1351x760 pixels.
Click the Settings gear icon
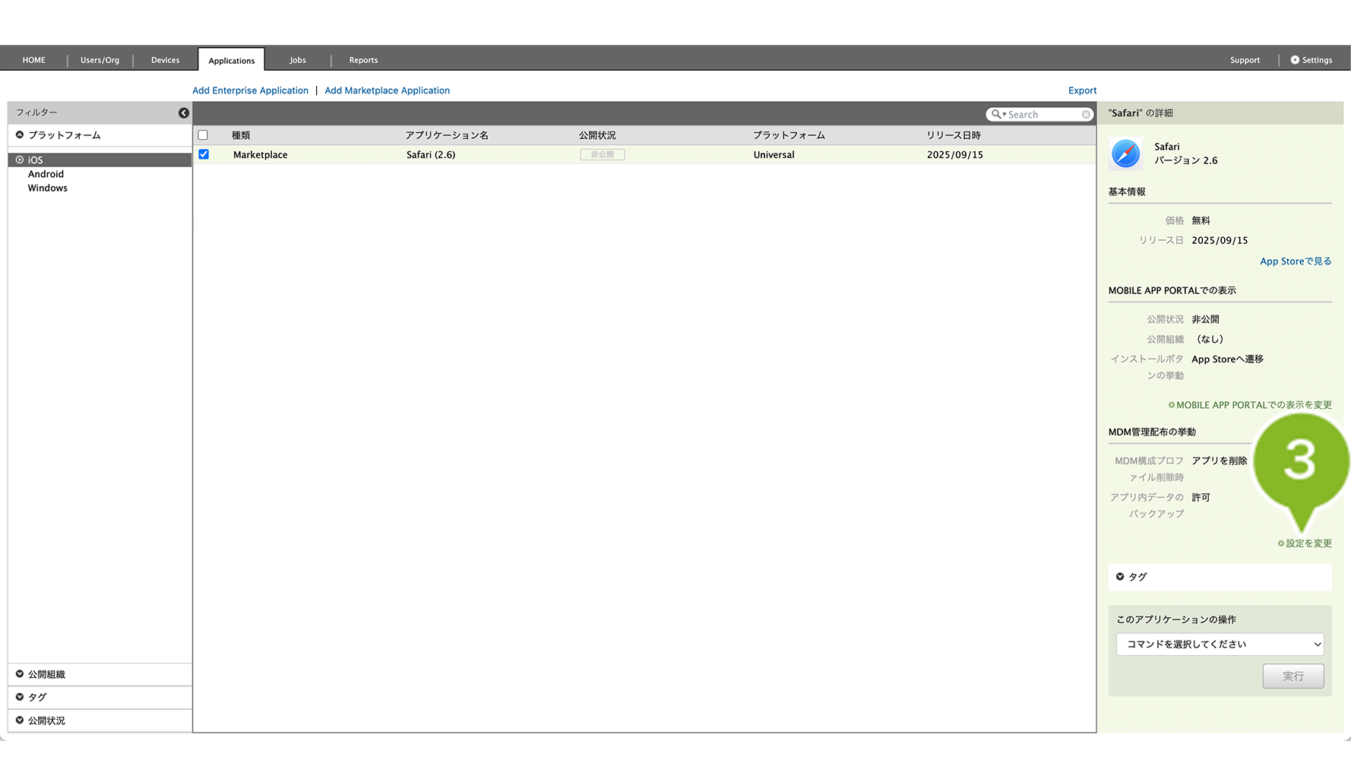tap(1295, 60)
